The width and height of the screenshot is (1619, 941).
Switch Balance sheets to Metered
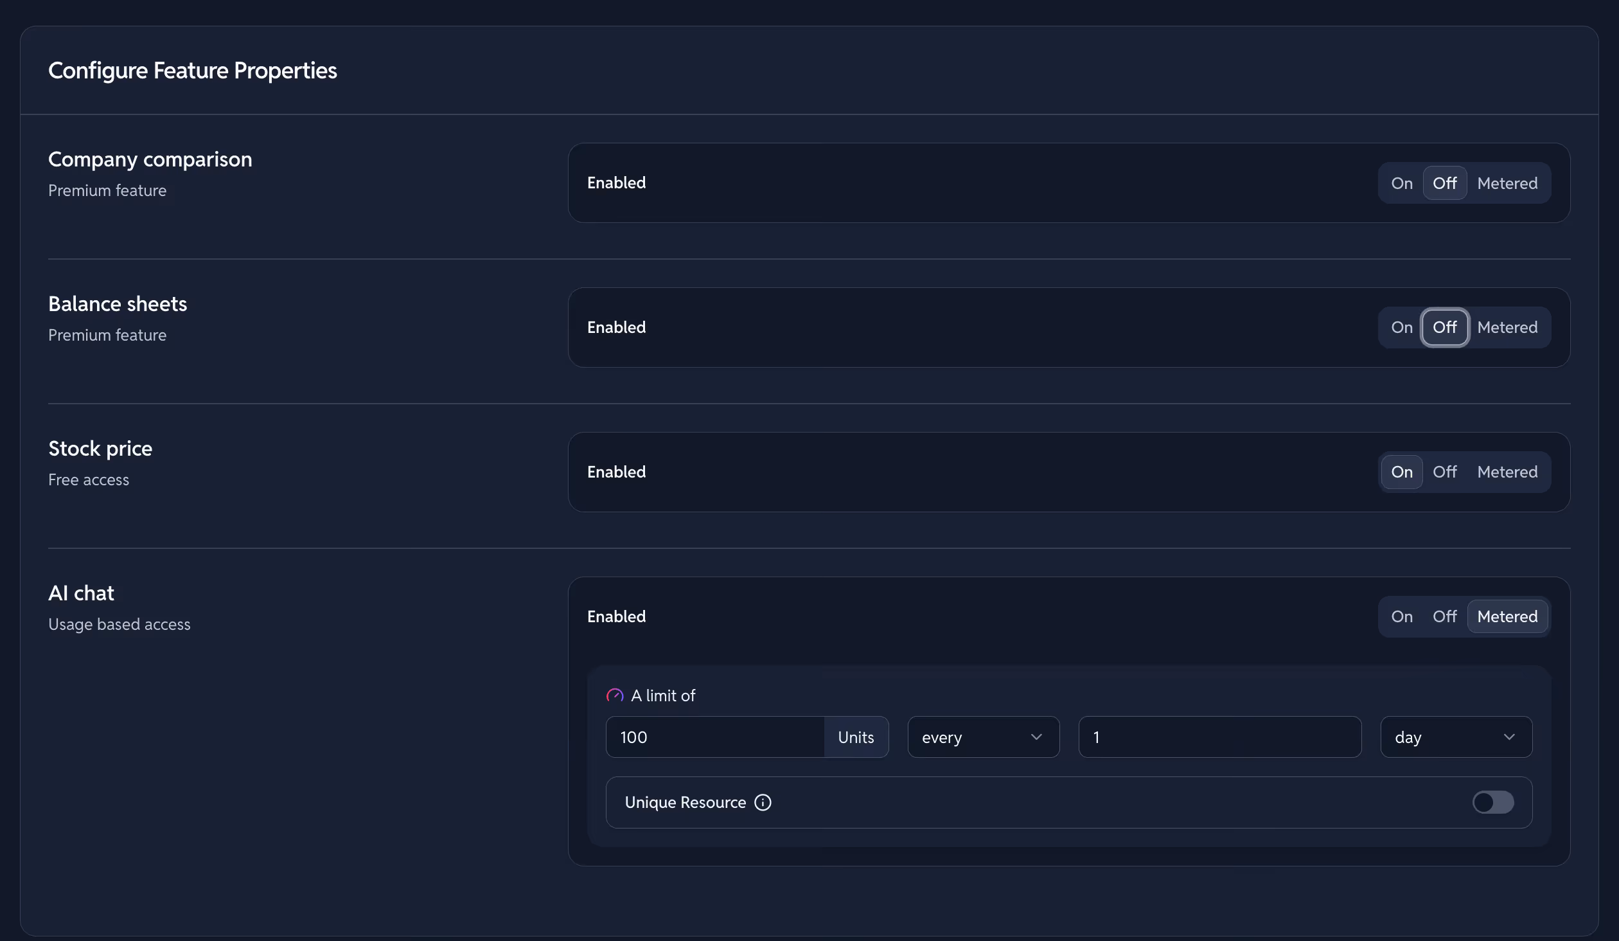click(x=1507, y=327)
